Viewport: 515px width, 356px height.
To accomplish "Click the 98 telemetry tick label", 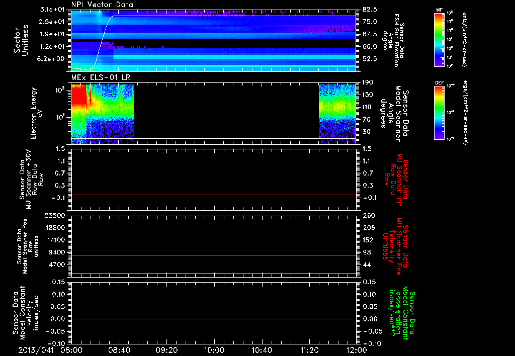I will 366,252.
